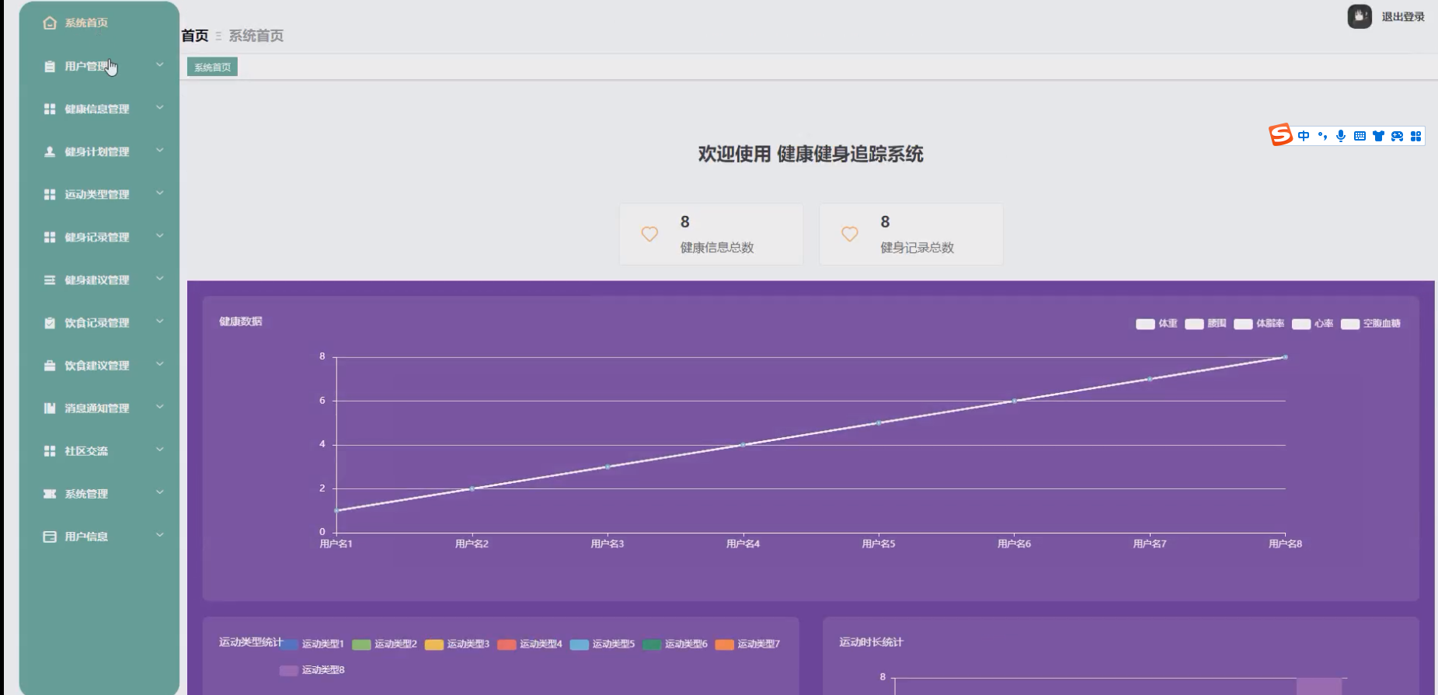Click 退出登录 to log out
The image size is (1438, 695).
[x=1403, y=16]
